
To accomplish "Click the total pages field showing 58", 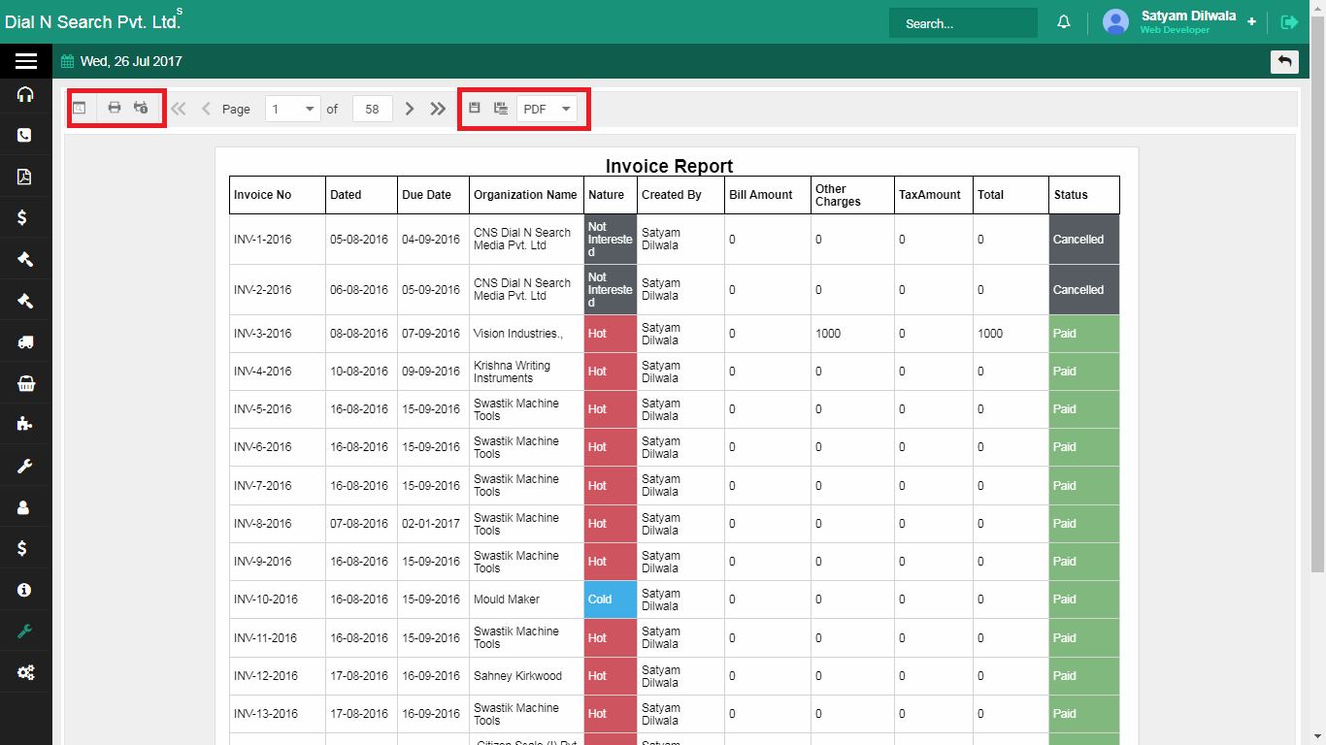I will tap(373, 109).
